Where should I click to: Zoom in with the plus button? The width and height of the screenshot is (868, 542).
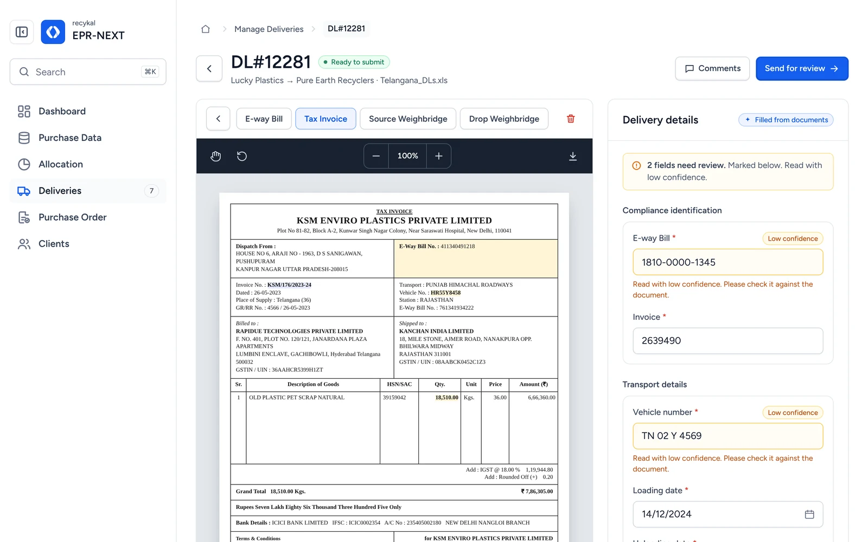click(x=439, y=156)
